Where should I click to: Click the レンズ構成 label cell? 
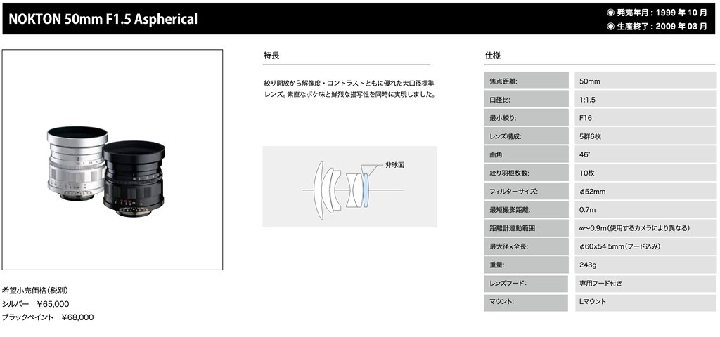pyautogui.click(x=526, y=136)
